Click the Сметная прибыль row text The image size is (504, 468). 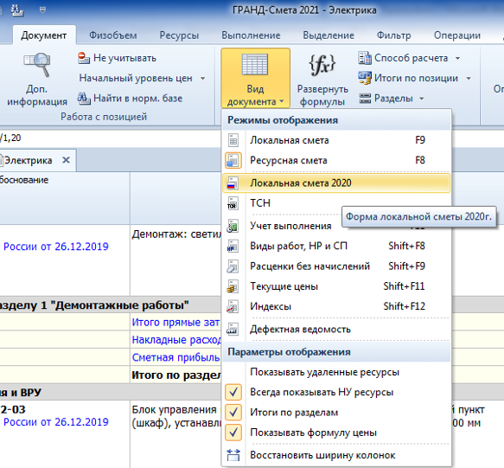point(175,357)
